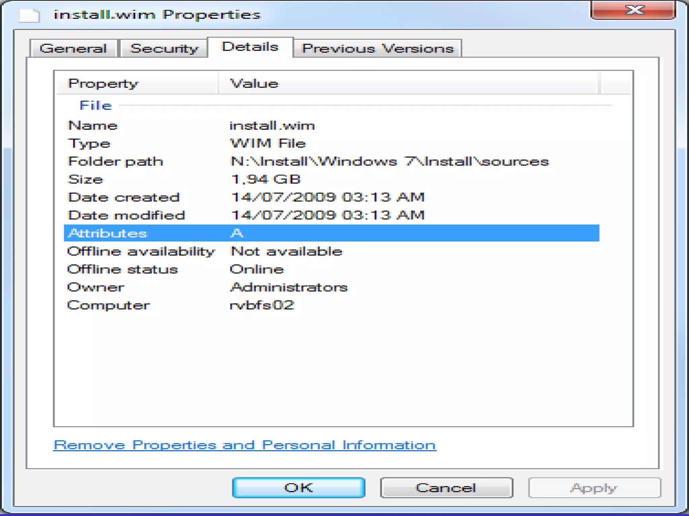The image size is (689, 516).
Task: Open Remove Properties and Personal Information link
Action: coord(245,445)
